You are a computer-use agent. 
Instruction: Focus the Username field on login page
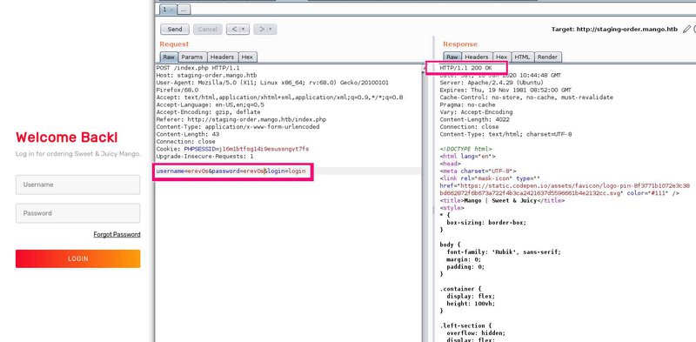pyautogui.click(x=77, y=184)
